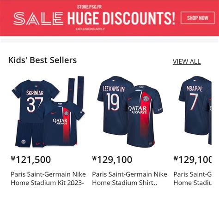Click the ₩121,500 price
This screenshot has height=220, width=219.
click(31, 160)
